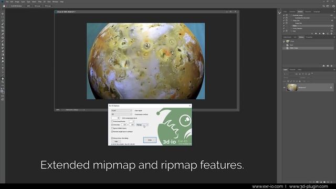The image size is (336, 189).
Task: Delete current state in History panel
Action: [331, 66]
